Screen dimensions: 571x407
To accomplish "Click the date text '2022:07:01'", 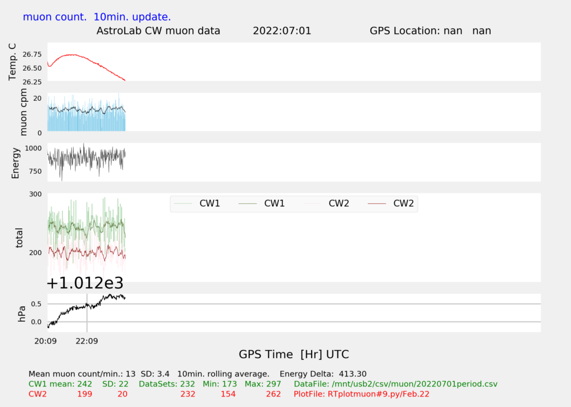I will tap(282, 31).
